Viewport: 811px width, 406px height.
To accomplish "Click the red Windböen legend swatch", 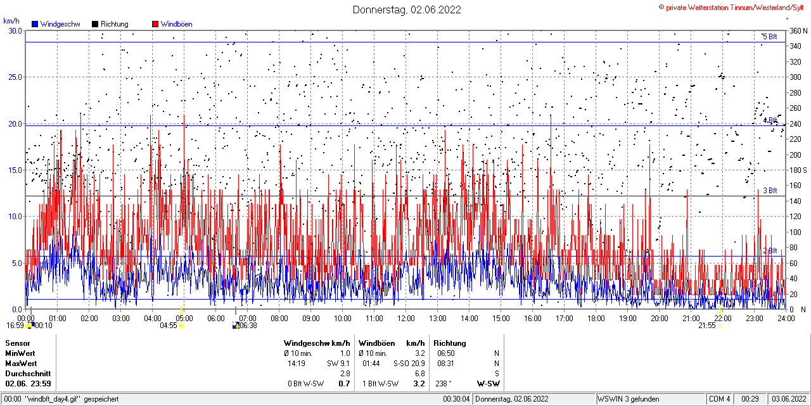I will 155,24.
